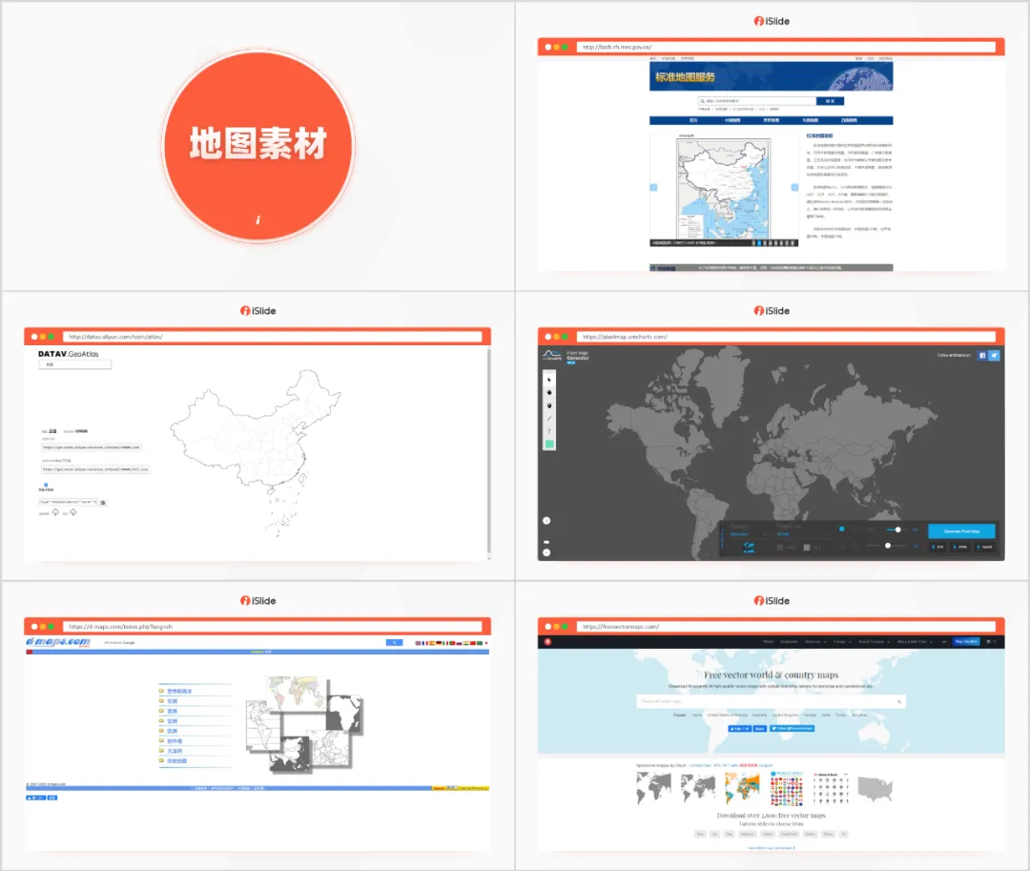Click the Twitter icon on pixelmap page
The width and height of the screenshot is (1030, 871).
click(995, 355)
